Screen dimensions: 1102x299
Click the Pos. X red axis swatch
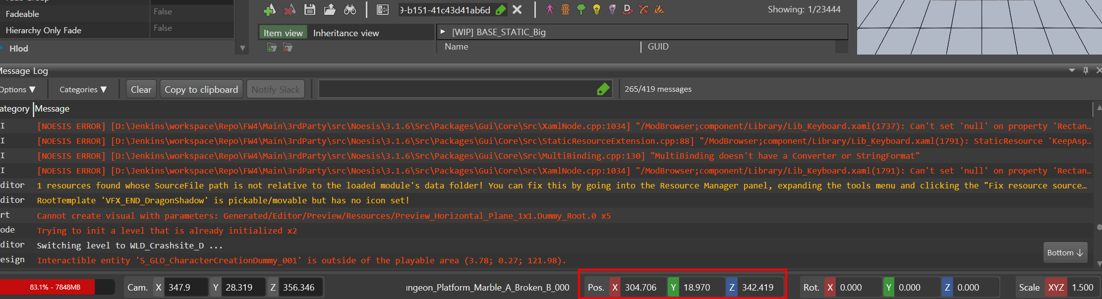[x=615, y=288]
